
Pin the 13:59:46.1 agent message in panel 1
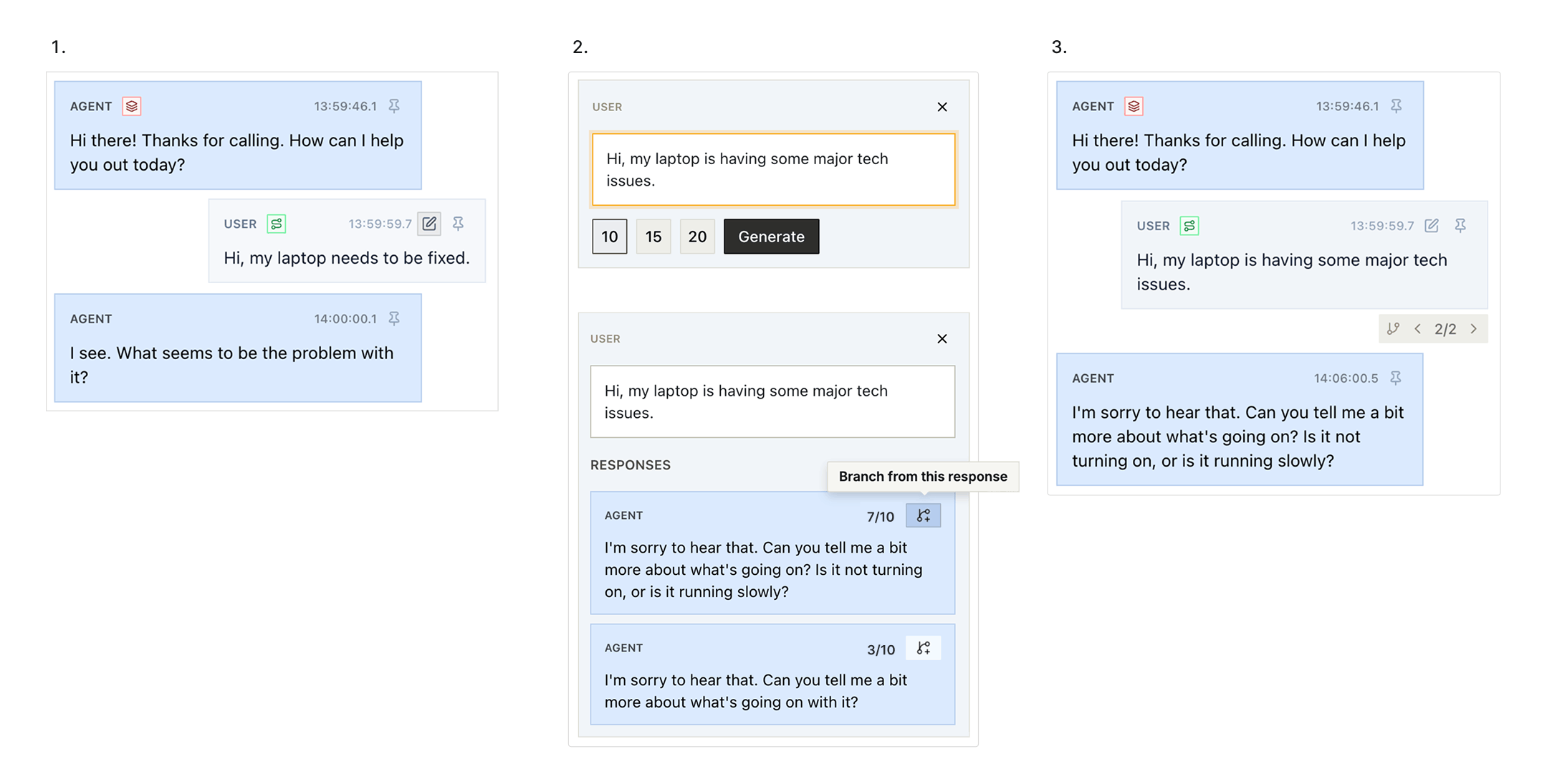394,106
